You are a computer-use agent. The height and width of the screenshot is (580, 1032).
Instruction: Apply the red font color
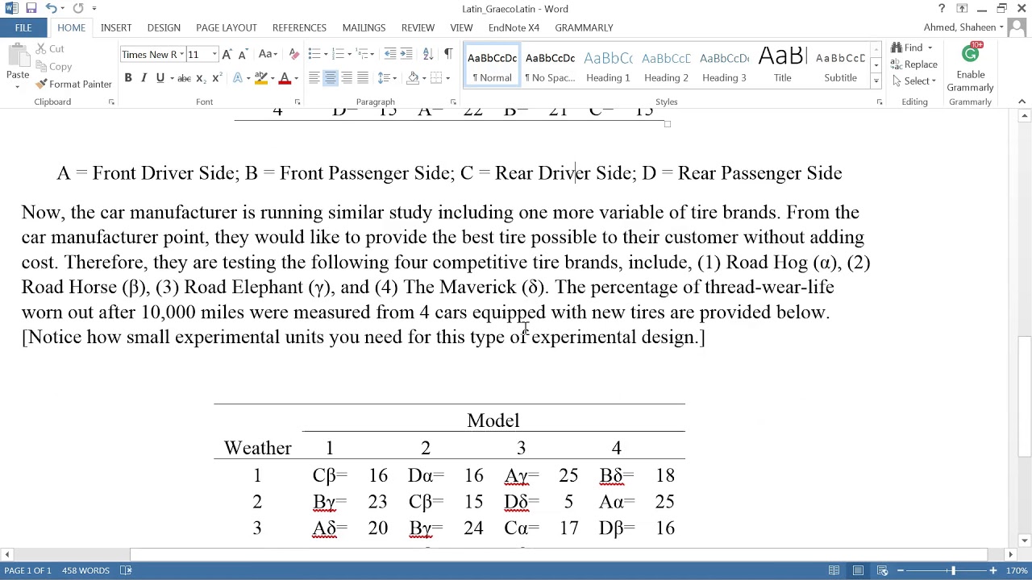(x=284, y=78)
